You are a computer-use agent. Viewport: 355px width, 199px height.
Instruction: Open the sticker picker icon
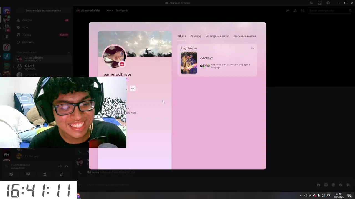pyautogui.click(x=333, y=185)
